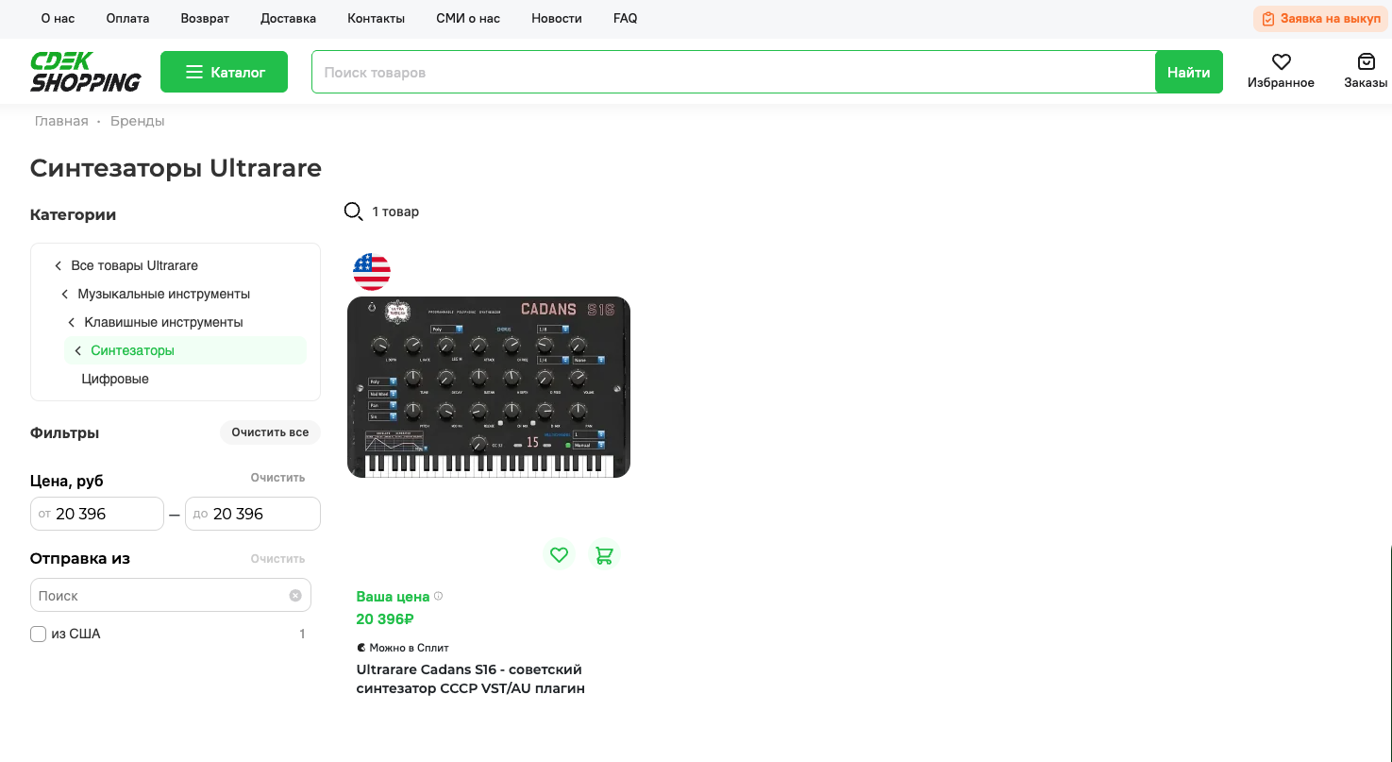Screen dimensions: 1392x762
Task: Open the Каталог menu button
Action: coord(224,72)
